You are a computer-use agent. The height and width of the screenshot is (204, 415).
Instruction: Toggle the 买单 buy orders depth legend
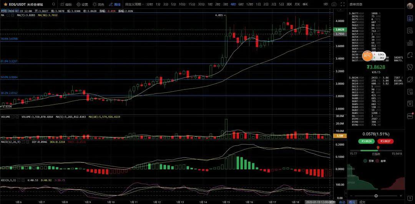point(369,161)
